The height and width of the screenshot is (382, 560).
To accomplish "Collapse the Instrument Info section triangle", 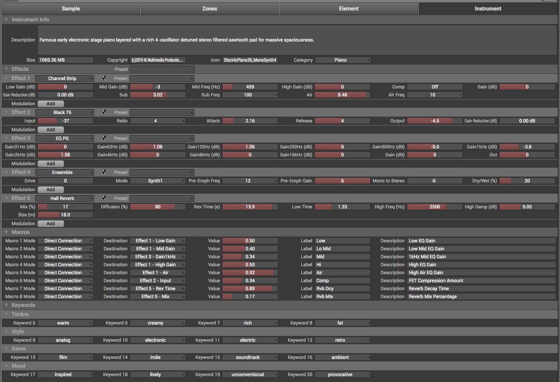I will point(6,20).
